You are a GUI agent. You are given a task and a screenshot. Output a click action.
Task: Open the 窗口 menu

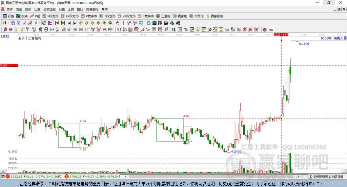tap(80, 9)
